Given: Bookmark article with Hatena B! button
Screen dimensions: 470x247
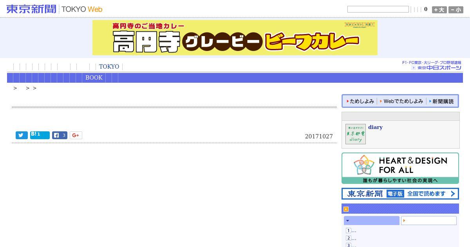Looking at the screenshot, I should 40,135.
